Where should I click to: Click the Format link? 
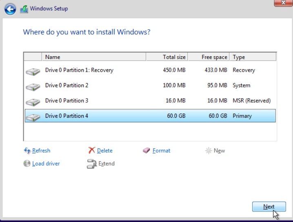pos(161,151)
